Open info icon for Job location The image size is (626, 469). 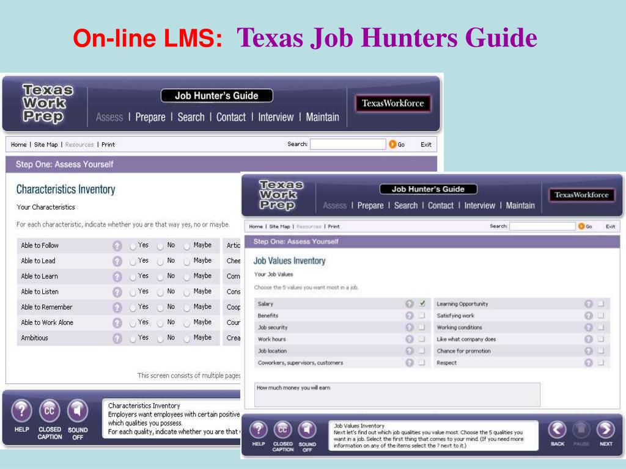pyautogui.click(x=409, y=351)
